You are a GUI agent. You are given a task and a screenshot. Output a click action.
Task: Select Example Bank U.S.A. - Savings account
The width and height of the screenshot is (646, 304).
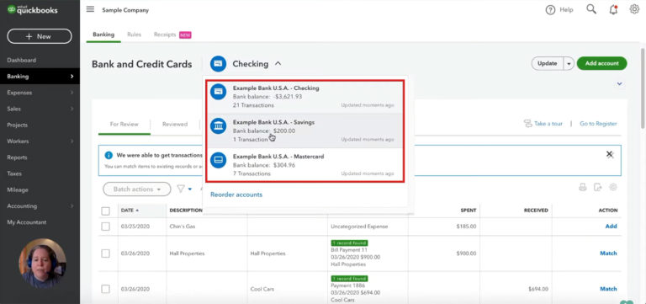pyautogui.click(x=305, y=131)
